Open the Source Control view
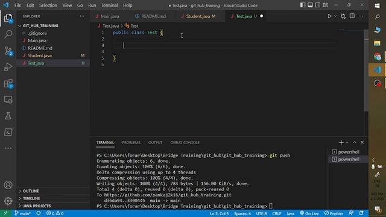Viewport: 386px width, 217px height. (8, 51)
